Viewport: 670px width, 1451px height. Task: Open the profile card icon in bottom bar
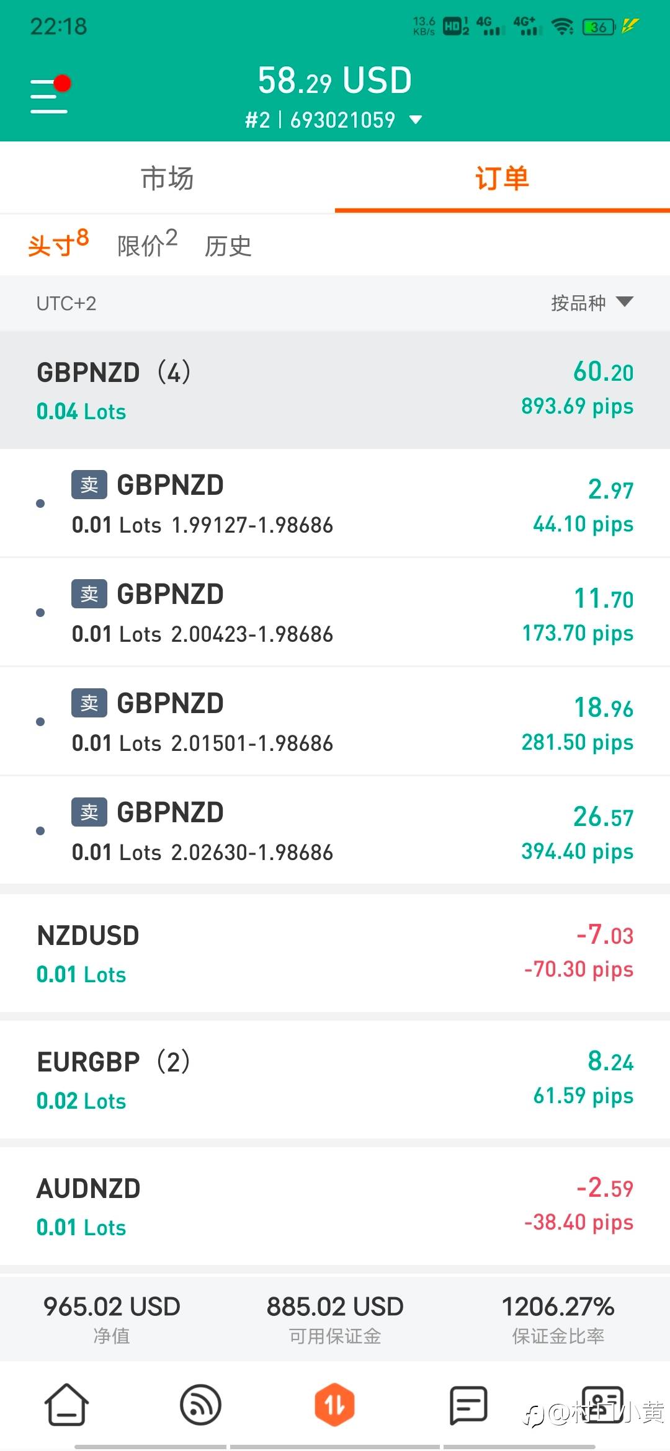tap(602, 1404)
